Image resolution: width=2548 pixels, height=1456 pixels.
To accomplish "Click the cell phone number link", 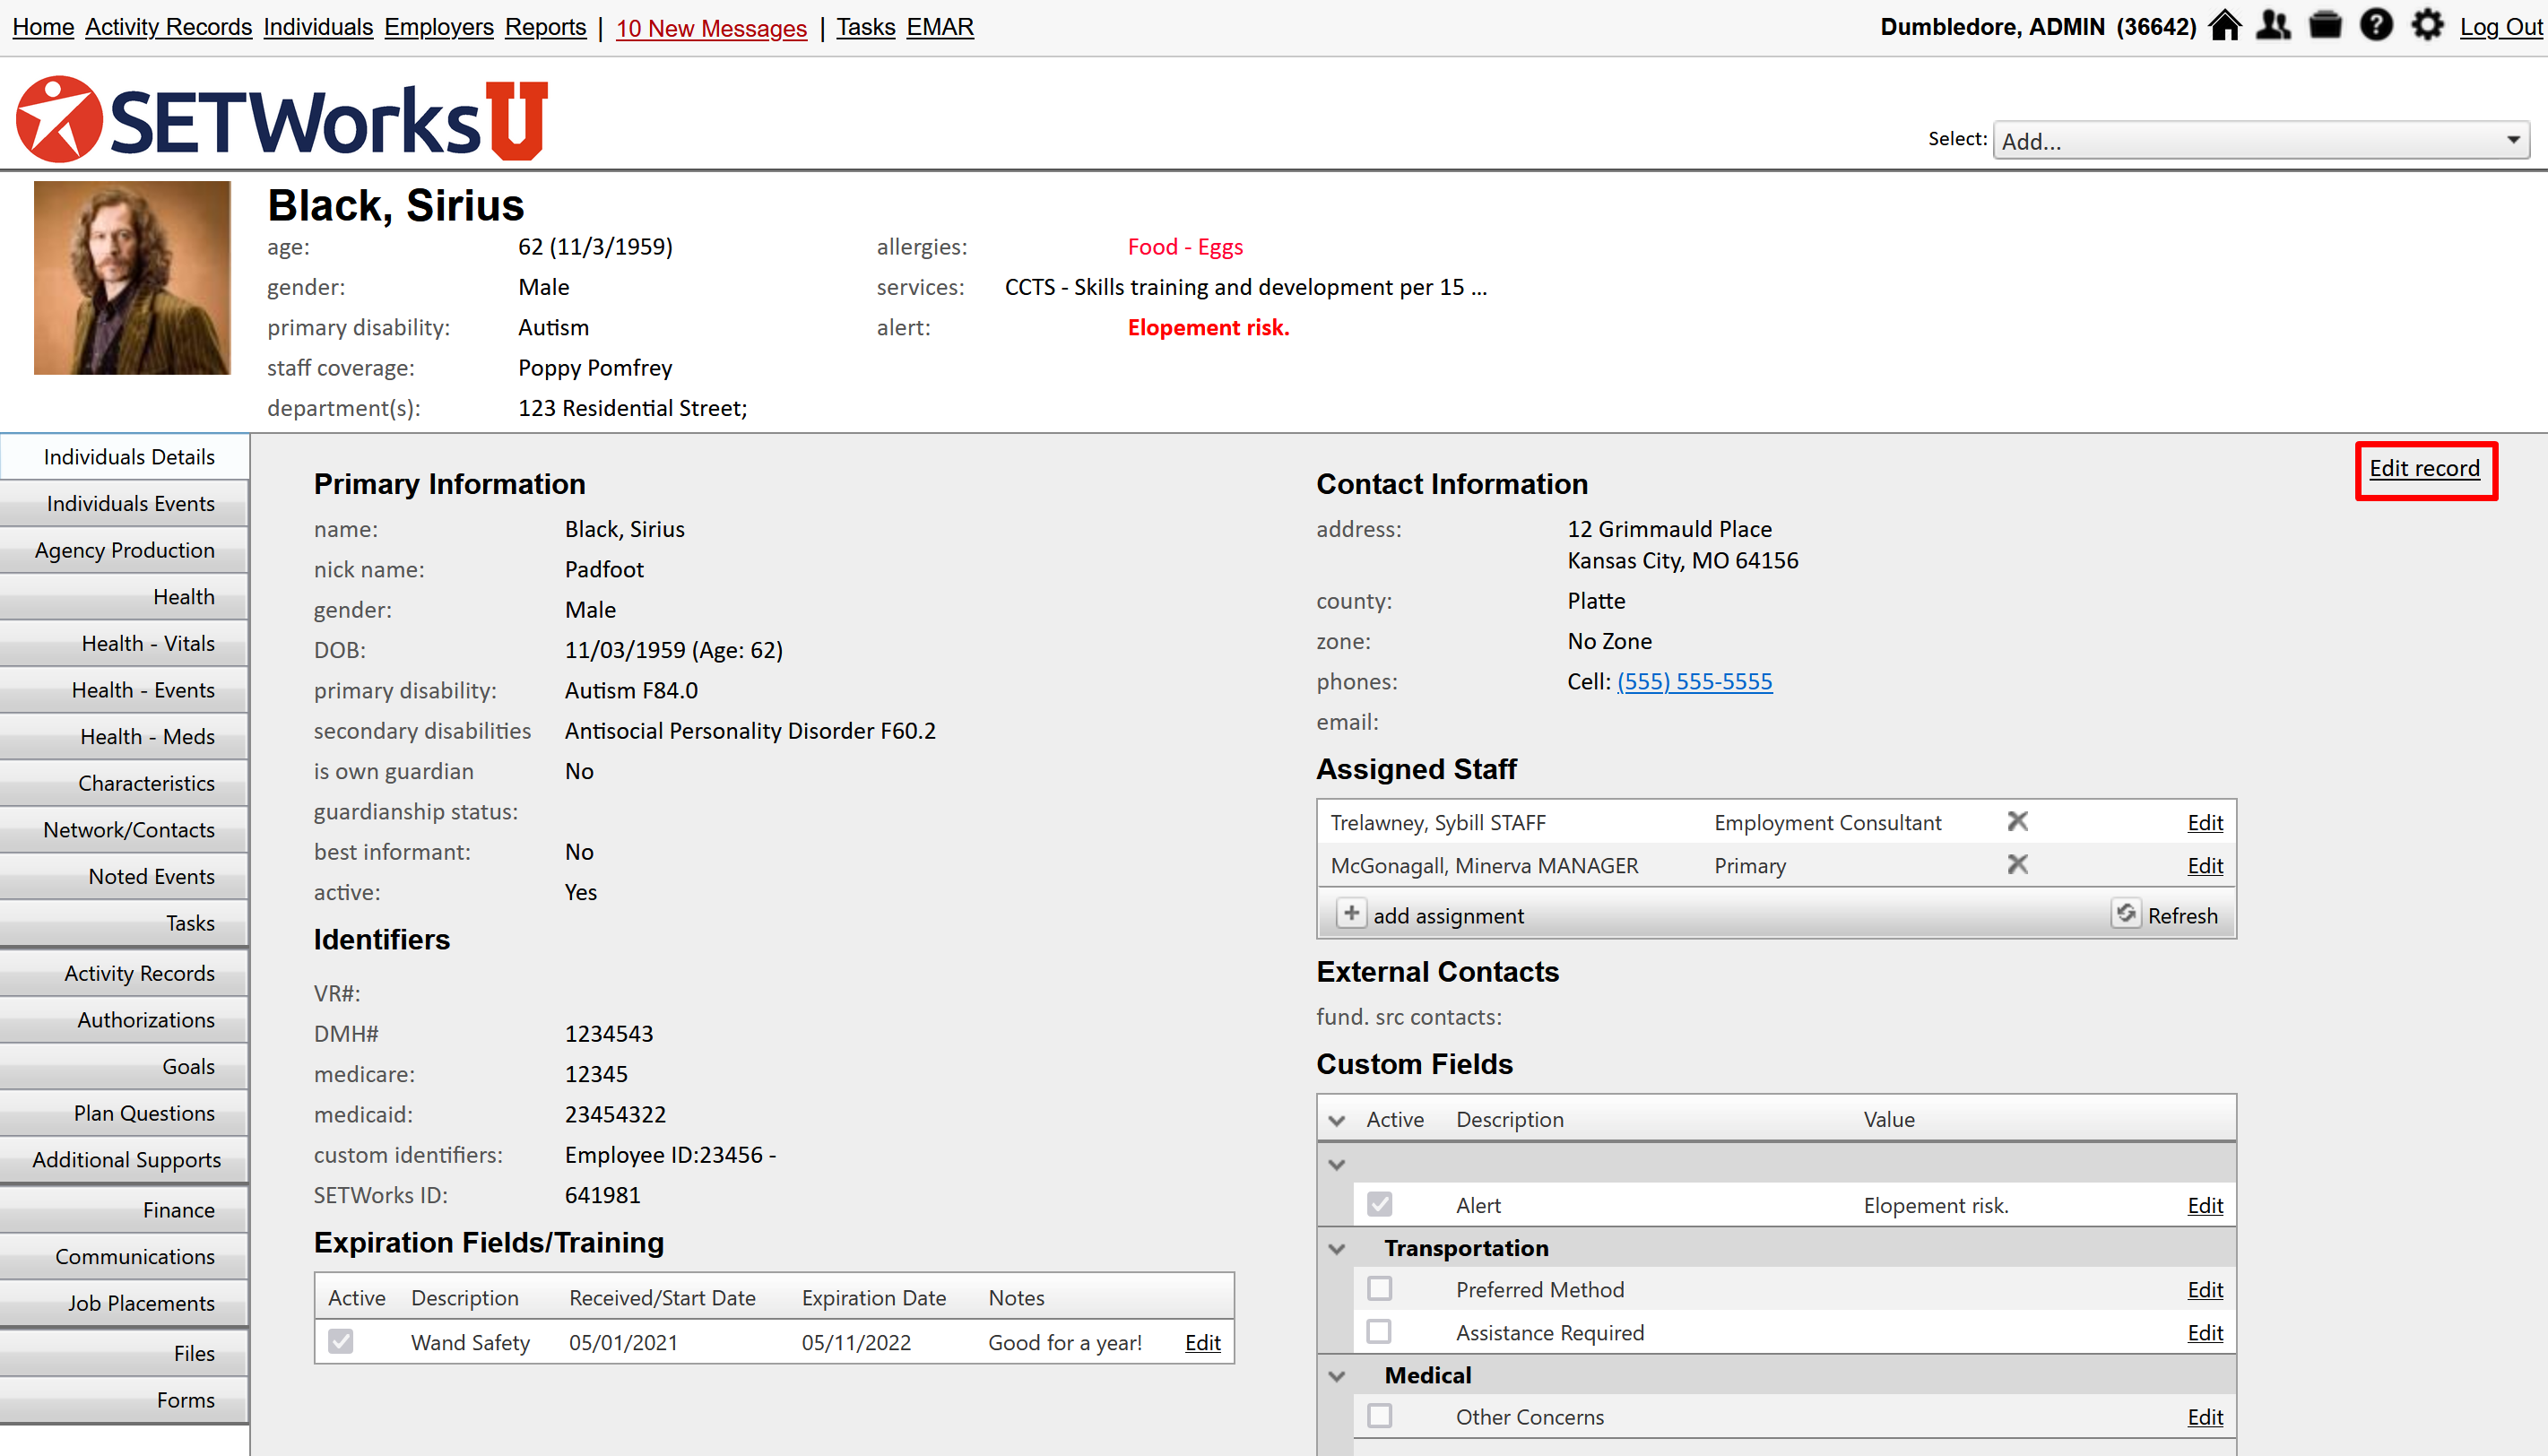I will (x=1694, y=682).
